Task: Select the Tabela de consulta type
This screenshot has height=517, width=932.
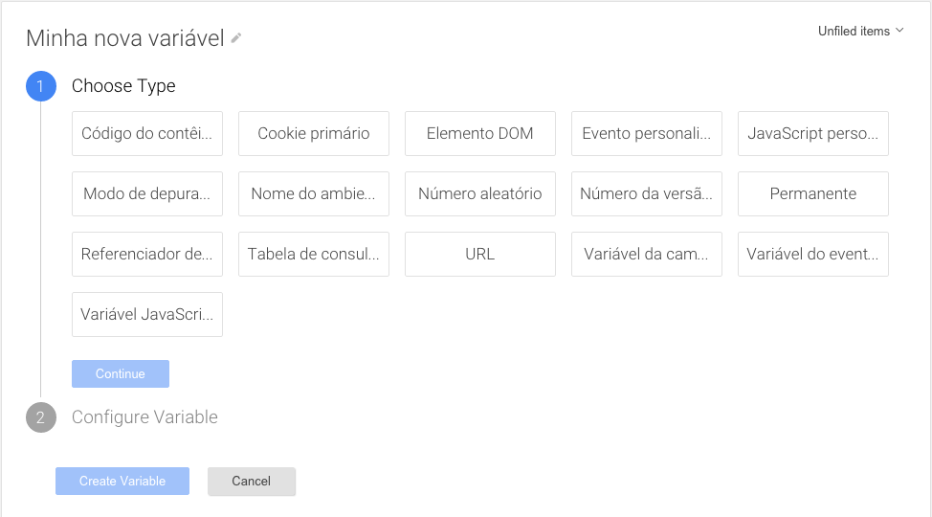Action: tap(314, 255)
